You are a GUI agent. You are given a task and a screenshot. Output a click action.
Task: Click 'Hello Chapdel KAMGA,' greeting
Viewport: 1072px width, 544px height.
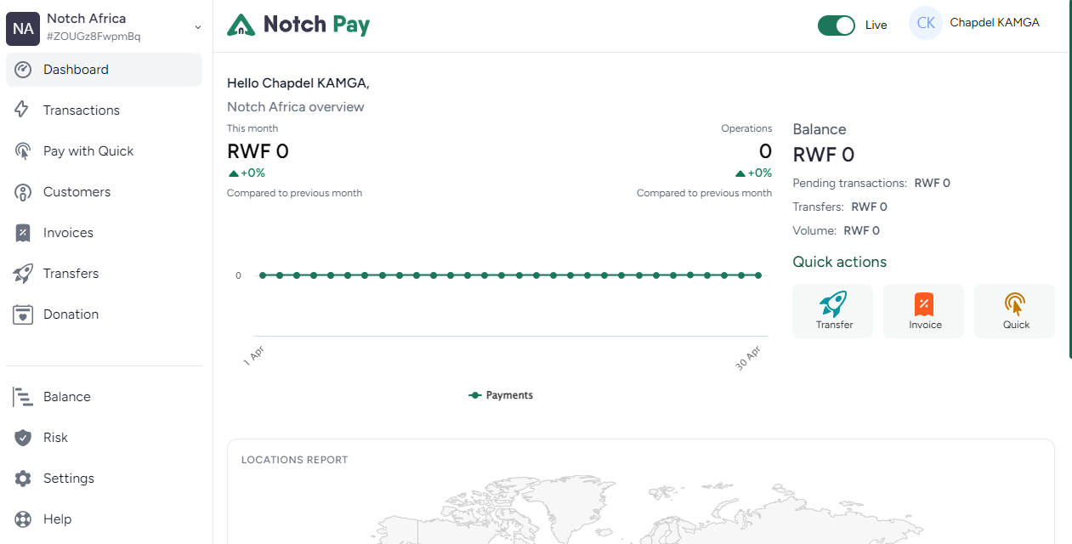point(298,83)
